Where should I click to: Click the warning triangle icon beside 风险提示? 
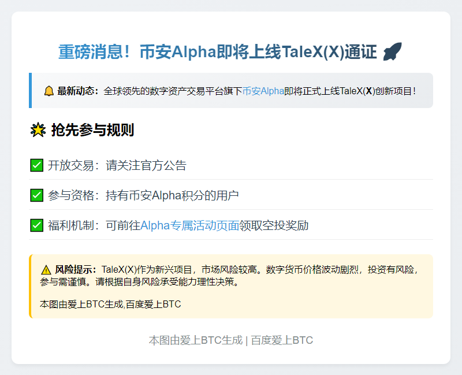pyautogui.click(x=46, y=270)
